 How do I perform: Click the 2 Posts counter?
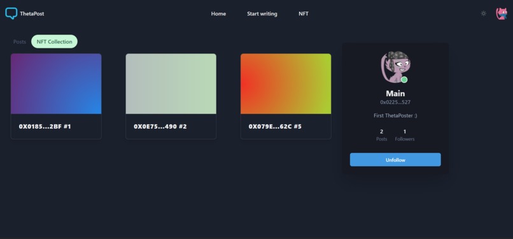pyautogui.click(x=381, y=135)
